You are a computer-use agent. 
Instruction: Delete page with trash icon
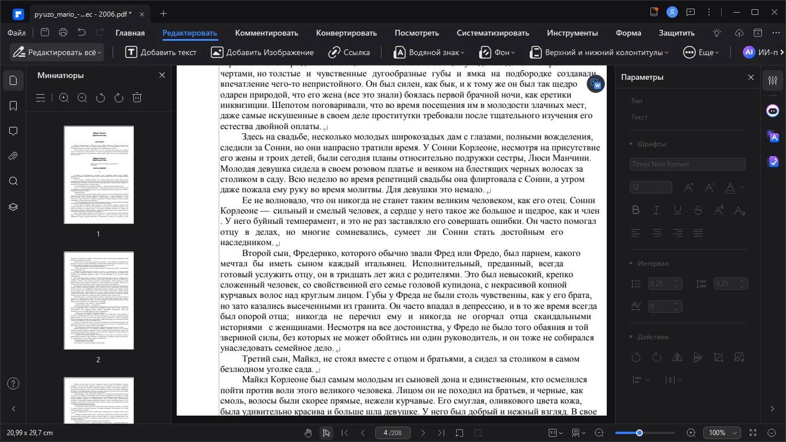[137, 98]
